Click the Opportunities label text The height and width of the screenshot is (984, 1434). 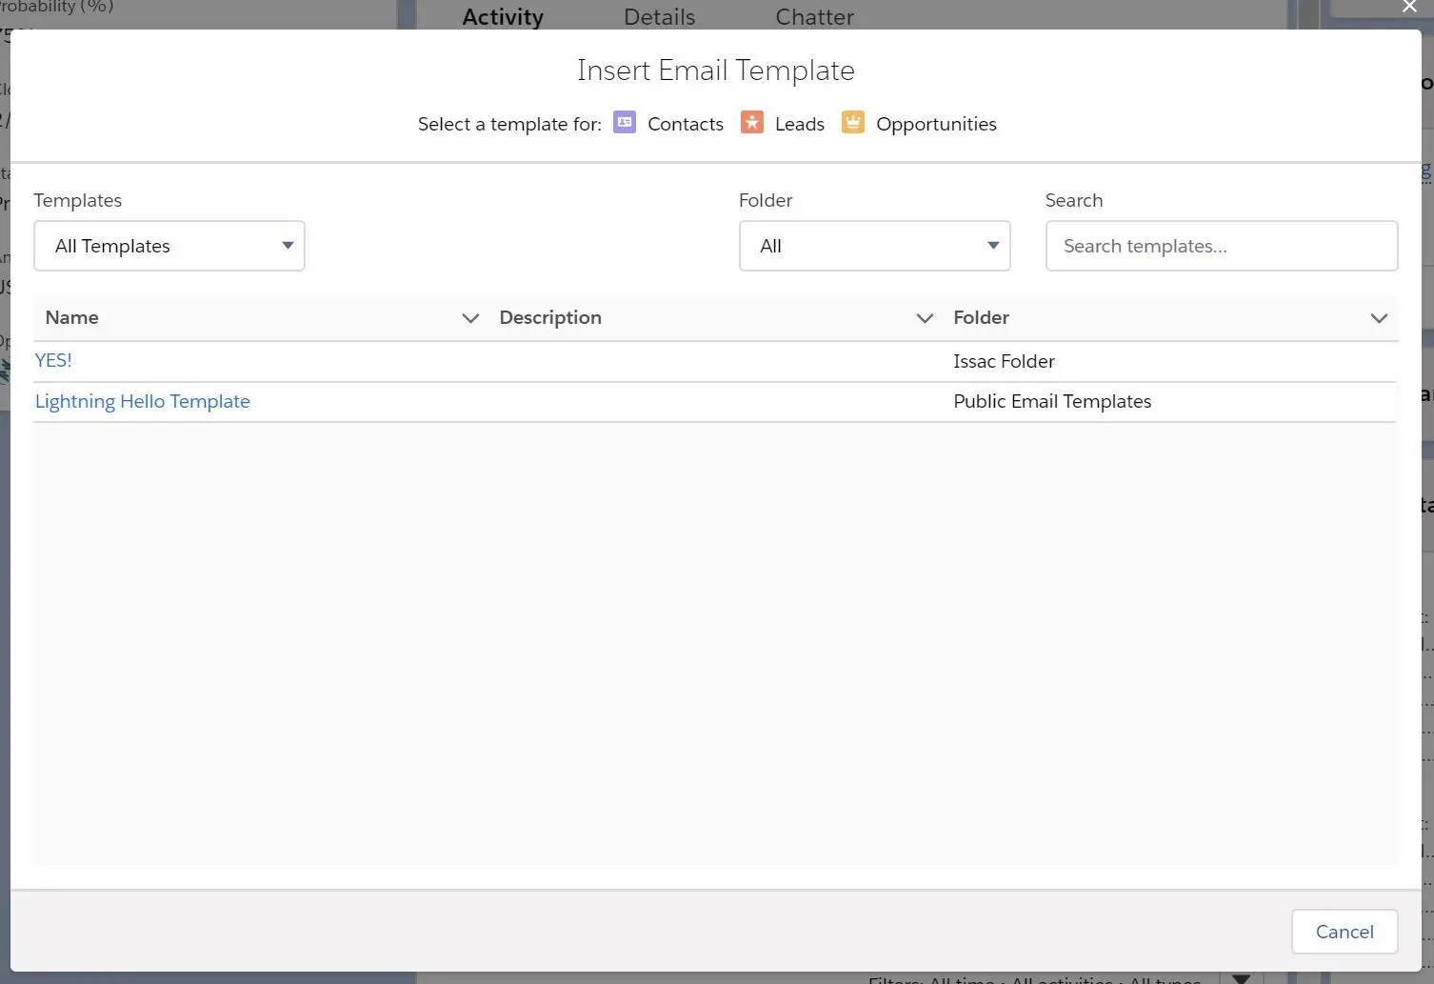point(936,124)
